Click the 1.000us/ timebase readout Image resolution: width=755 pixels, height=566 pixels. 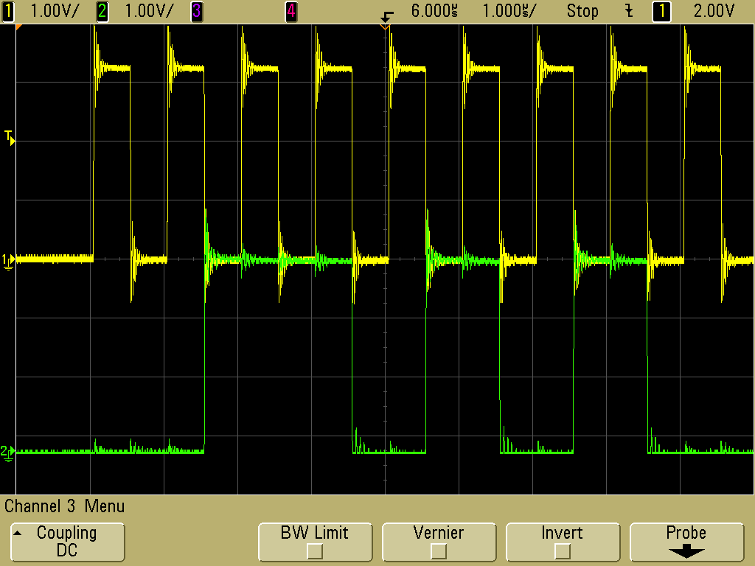tap(509, 10)
